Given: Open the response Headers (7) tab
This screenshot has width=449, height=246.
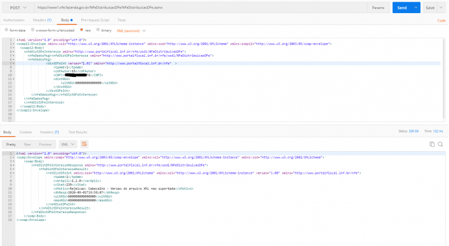Looking at the screenshot, I should coord(49,132).
